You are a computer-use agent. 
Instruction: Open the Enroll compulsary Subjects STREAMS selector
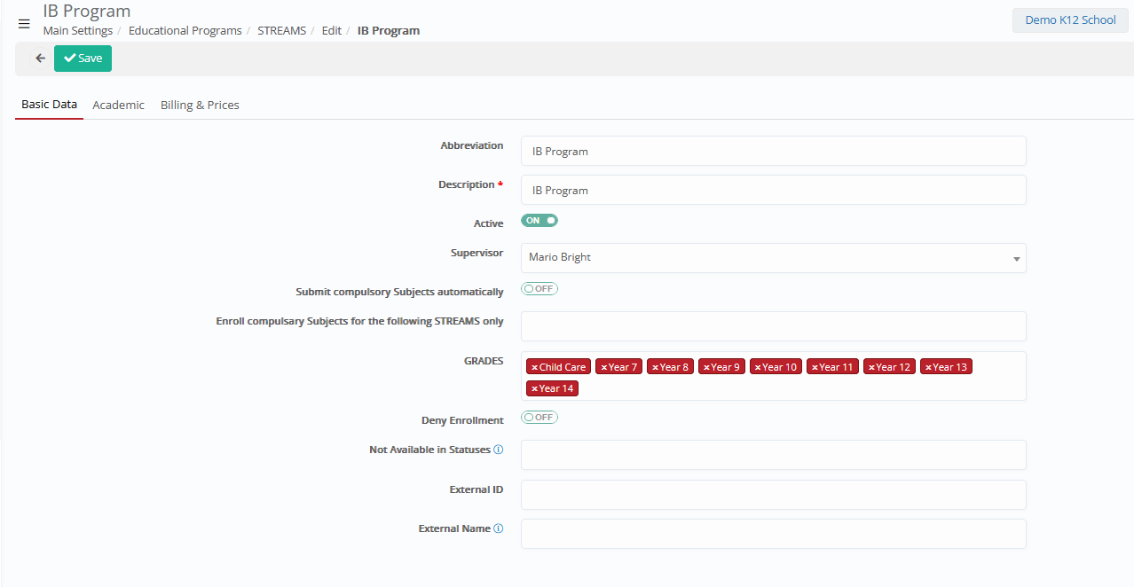coord(773,326)
